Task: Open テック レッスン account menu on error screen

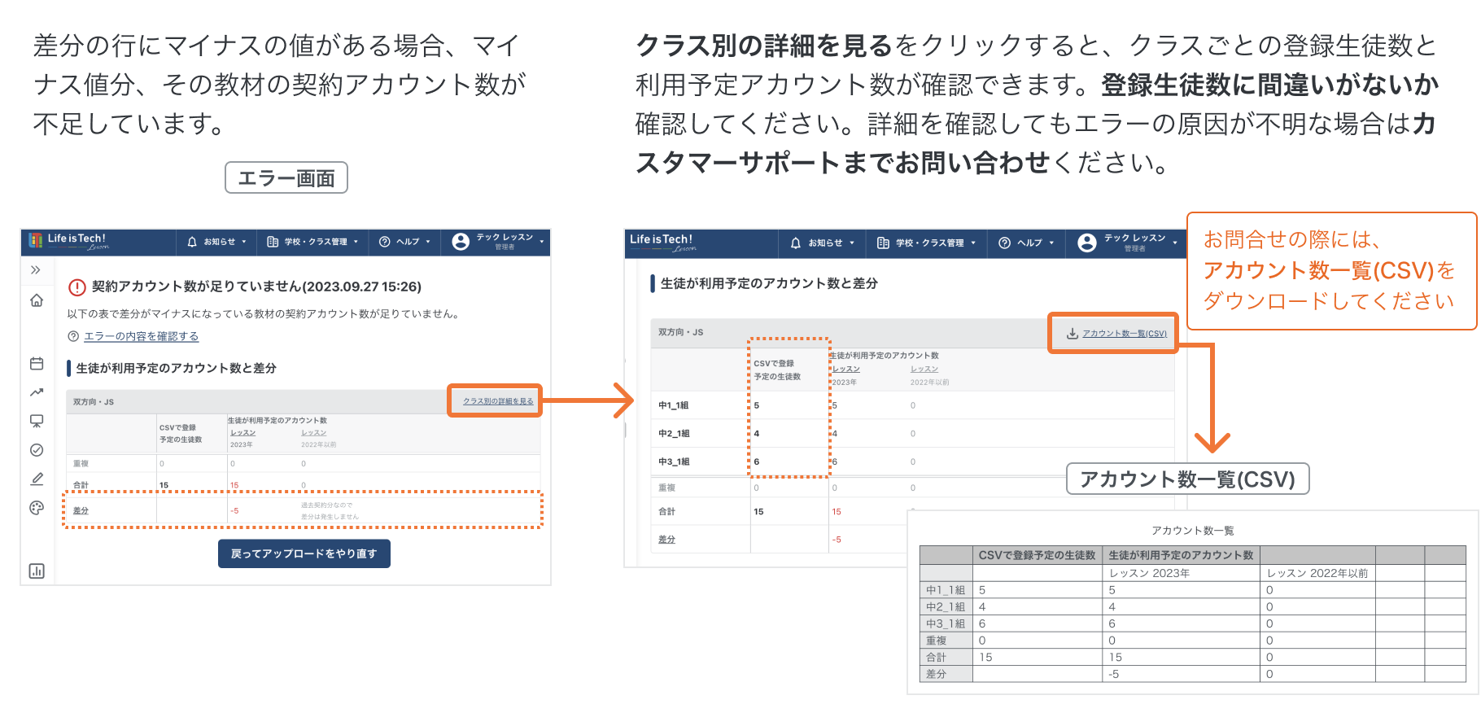Action: point(498,242)
